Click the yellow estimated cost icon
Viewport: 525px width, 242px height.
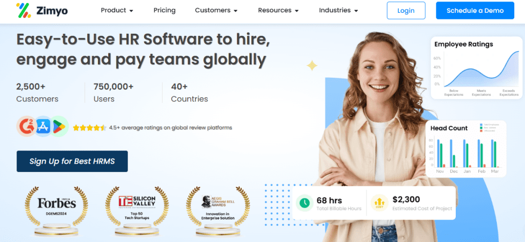379,203
